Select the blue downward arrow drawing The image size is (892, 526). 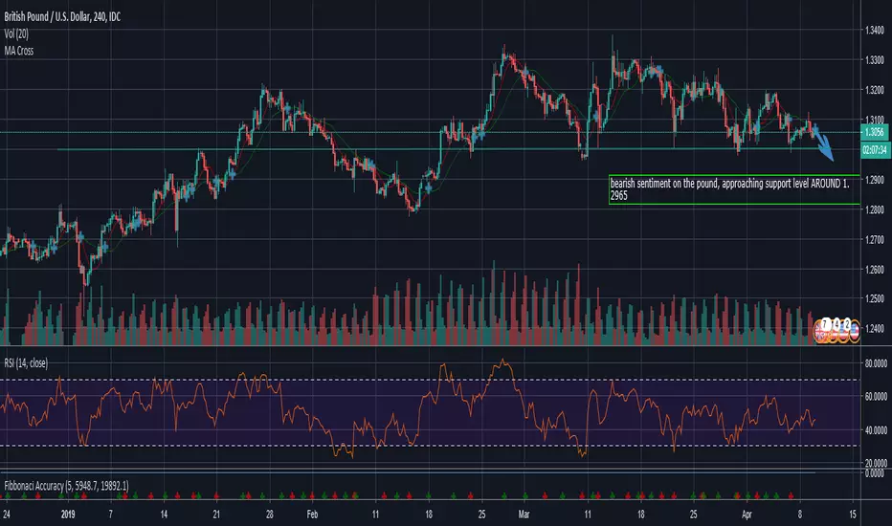(x=823, y=143)
